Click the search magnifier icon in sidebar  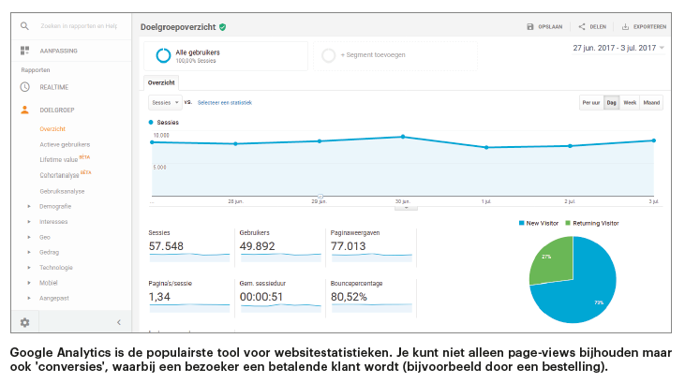point(25,26)
